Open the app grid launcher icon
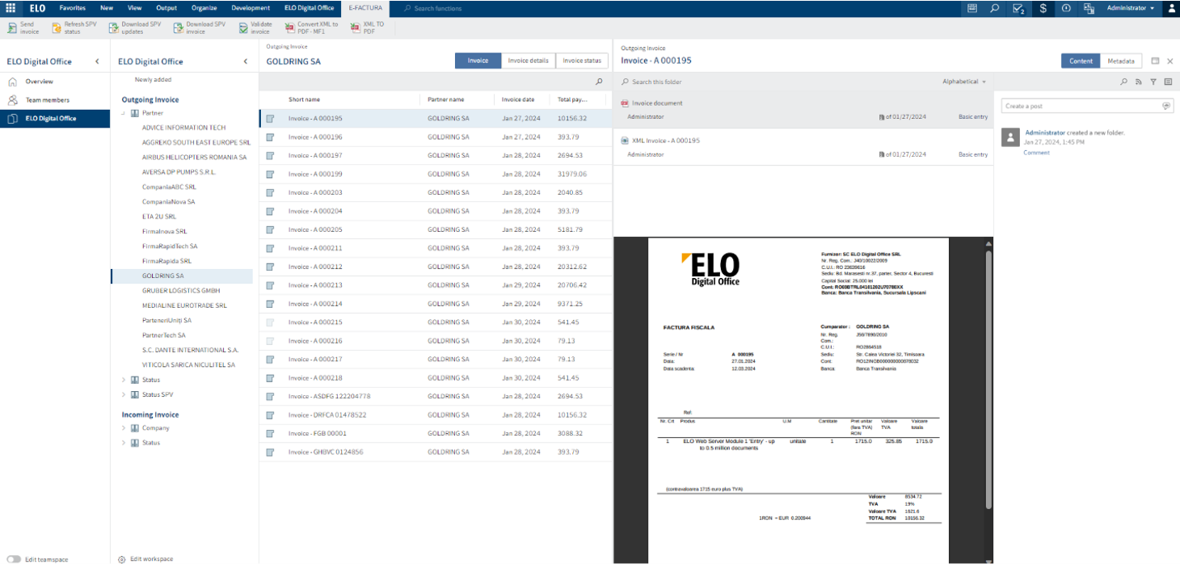Screen dimensions: 1180x564 [x=11, y=8]
